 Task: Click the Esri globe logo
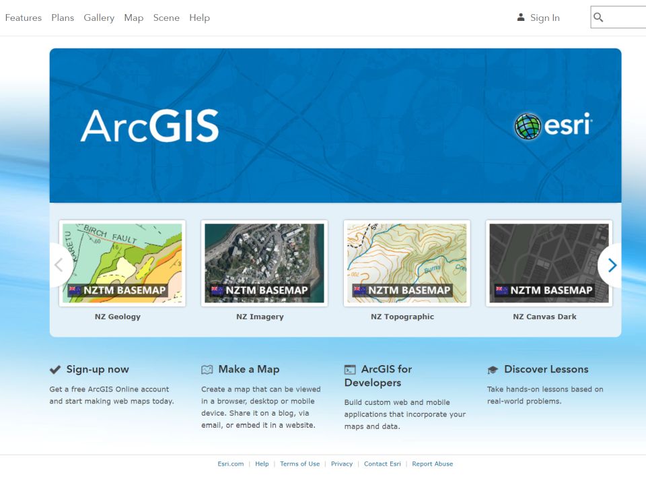(528, 126)
